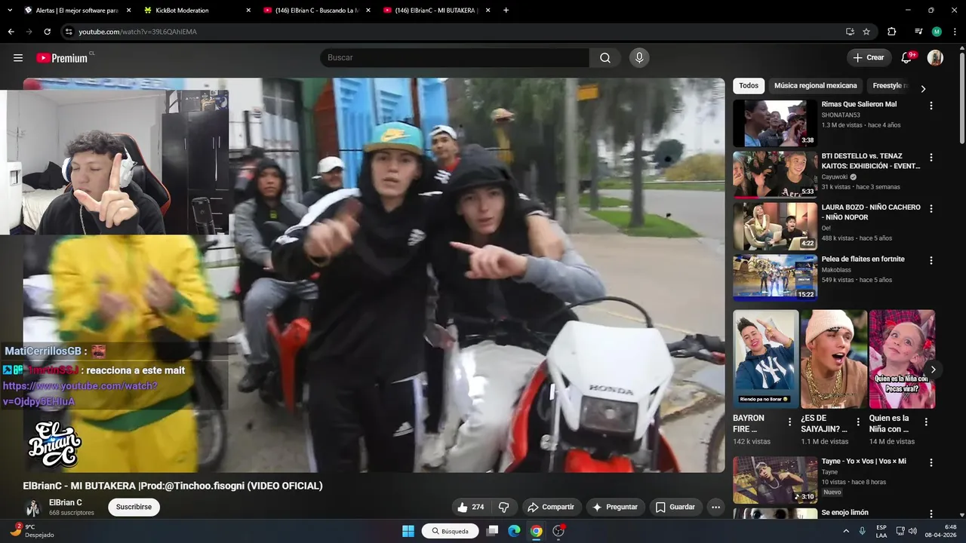Open the Chrome profile M icon
966x543 pixels.
(937, 32)
